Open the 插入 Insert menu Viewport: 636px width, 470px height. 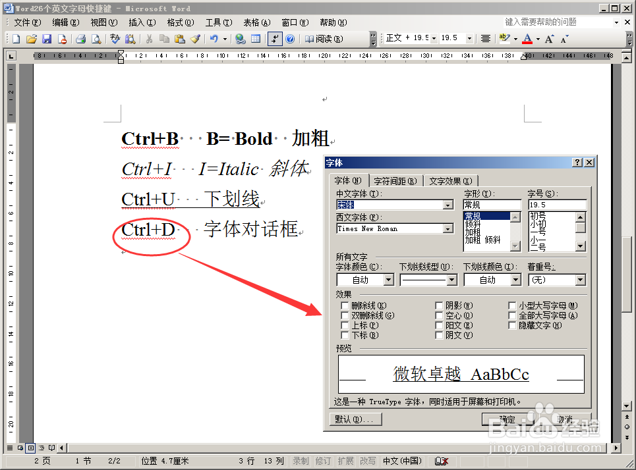(x=142, y=22)
